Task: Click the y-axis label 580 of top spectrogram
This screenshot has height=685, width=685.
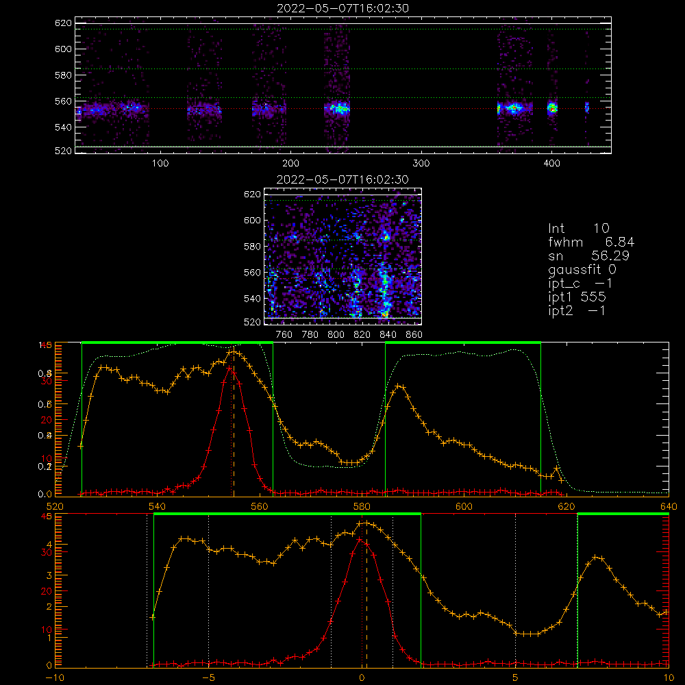Action: pos(63,75)
